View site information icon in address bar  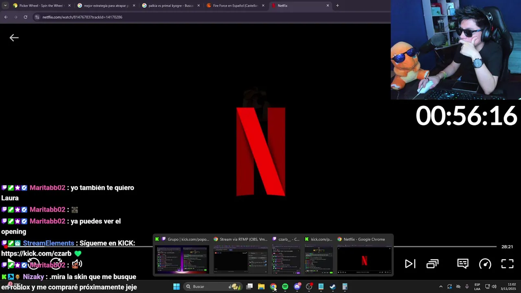37,17
